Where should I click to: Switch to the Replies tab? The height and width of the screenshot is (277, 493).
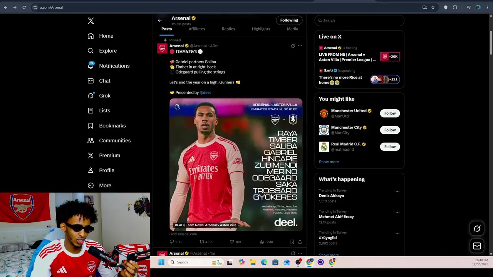pos(228,29)
